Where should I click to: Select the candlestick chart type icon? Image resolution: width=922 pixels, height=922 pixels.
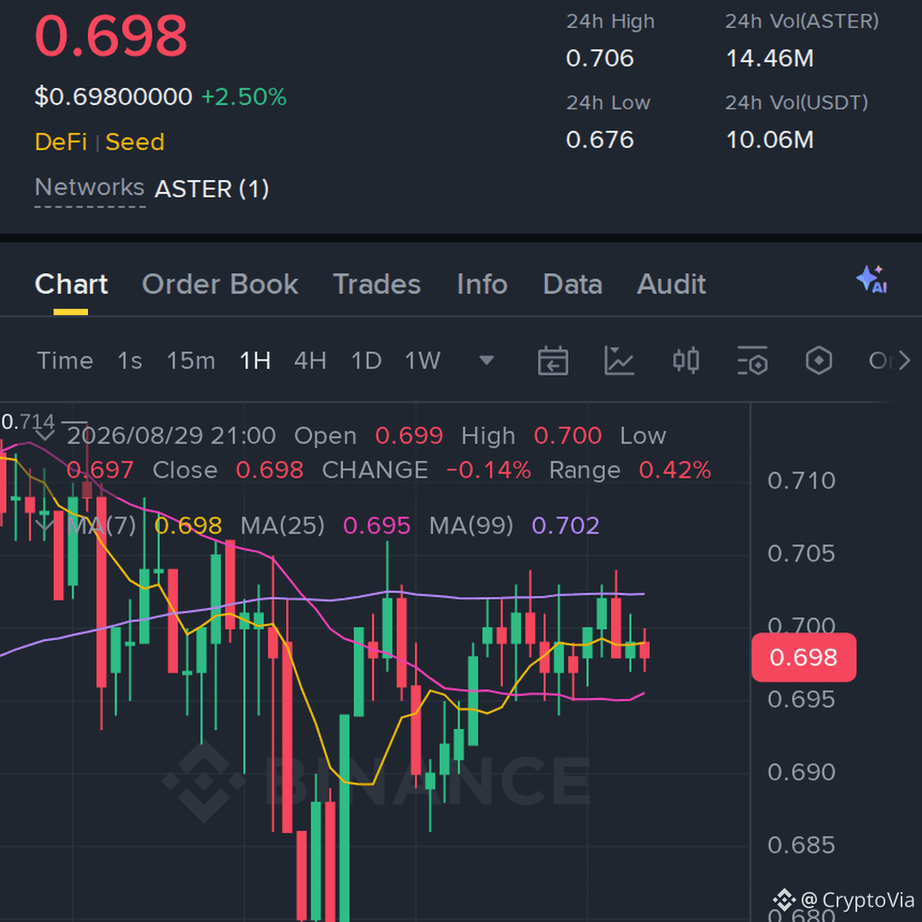pyautogui.click(x=686, y=360)
